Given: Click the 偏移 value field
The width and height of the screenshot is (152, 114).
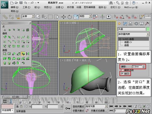Looking at the screenshot, I should [x=137, y=67].
